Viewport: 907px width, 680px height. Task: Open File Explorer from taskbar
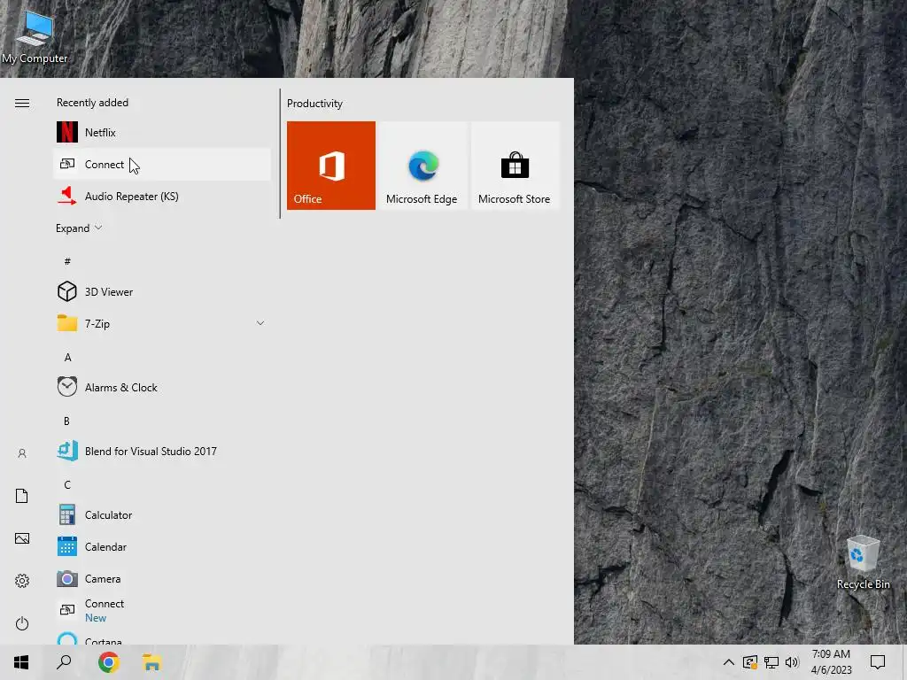[x=151, y=662]
